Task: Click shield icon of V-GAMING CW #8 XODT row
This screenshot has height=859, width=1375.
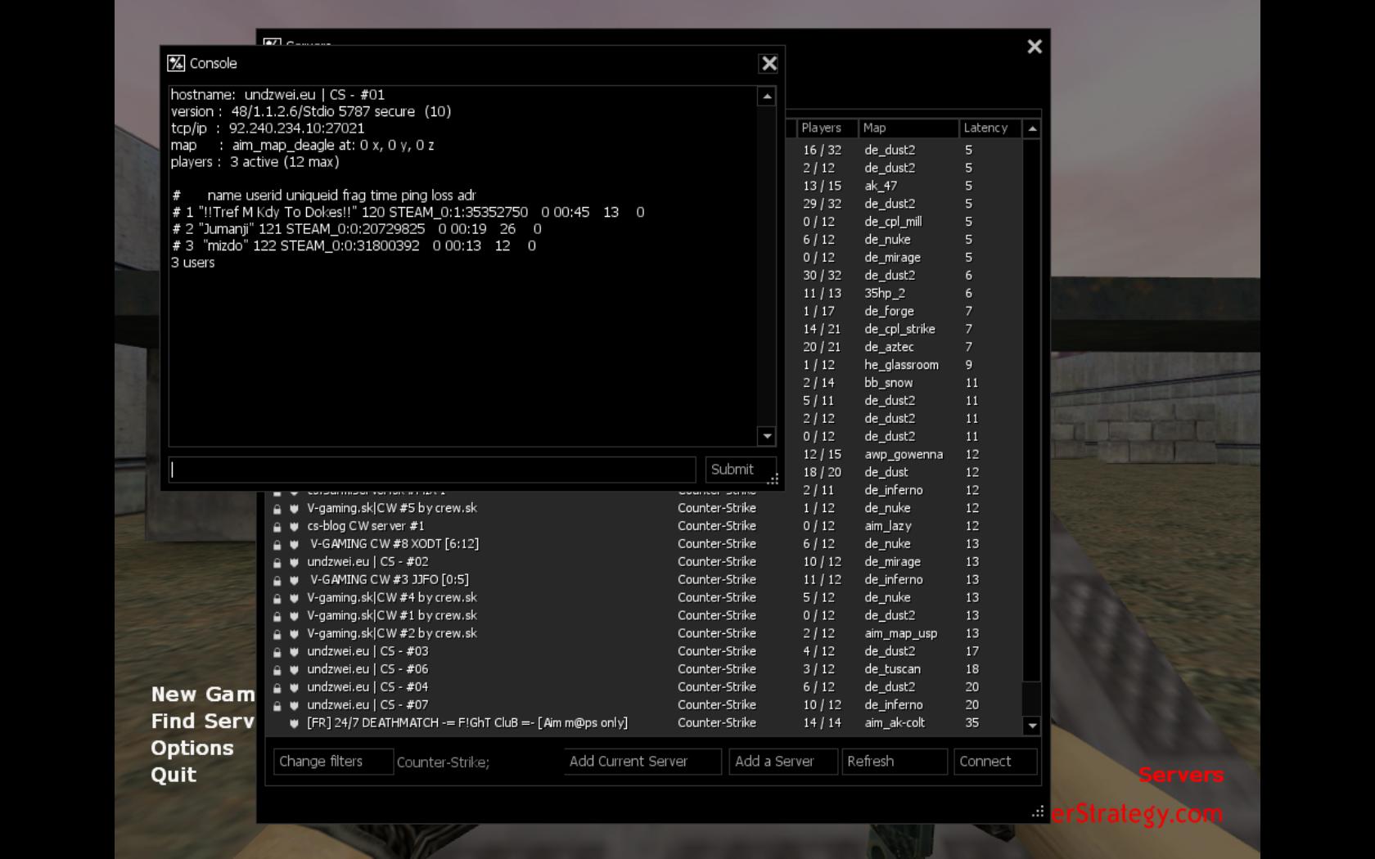Action: (294, 545)
